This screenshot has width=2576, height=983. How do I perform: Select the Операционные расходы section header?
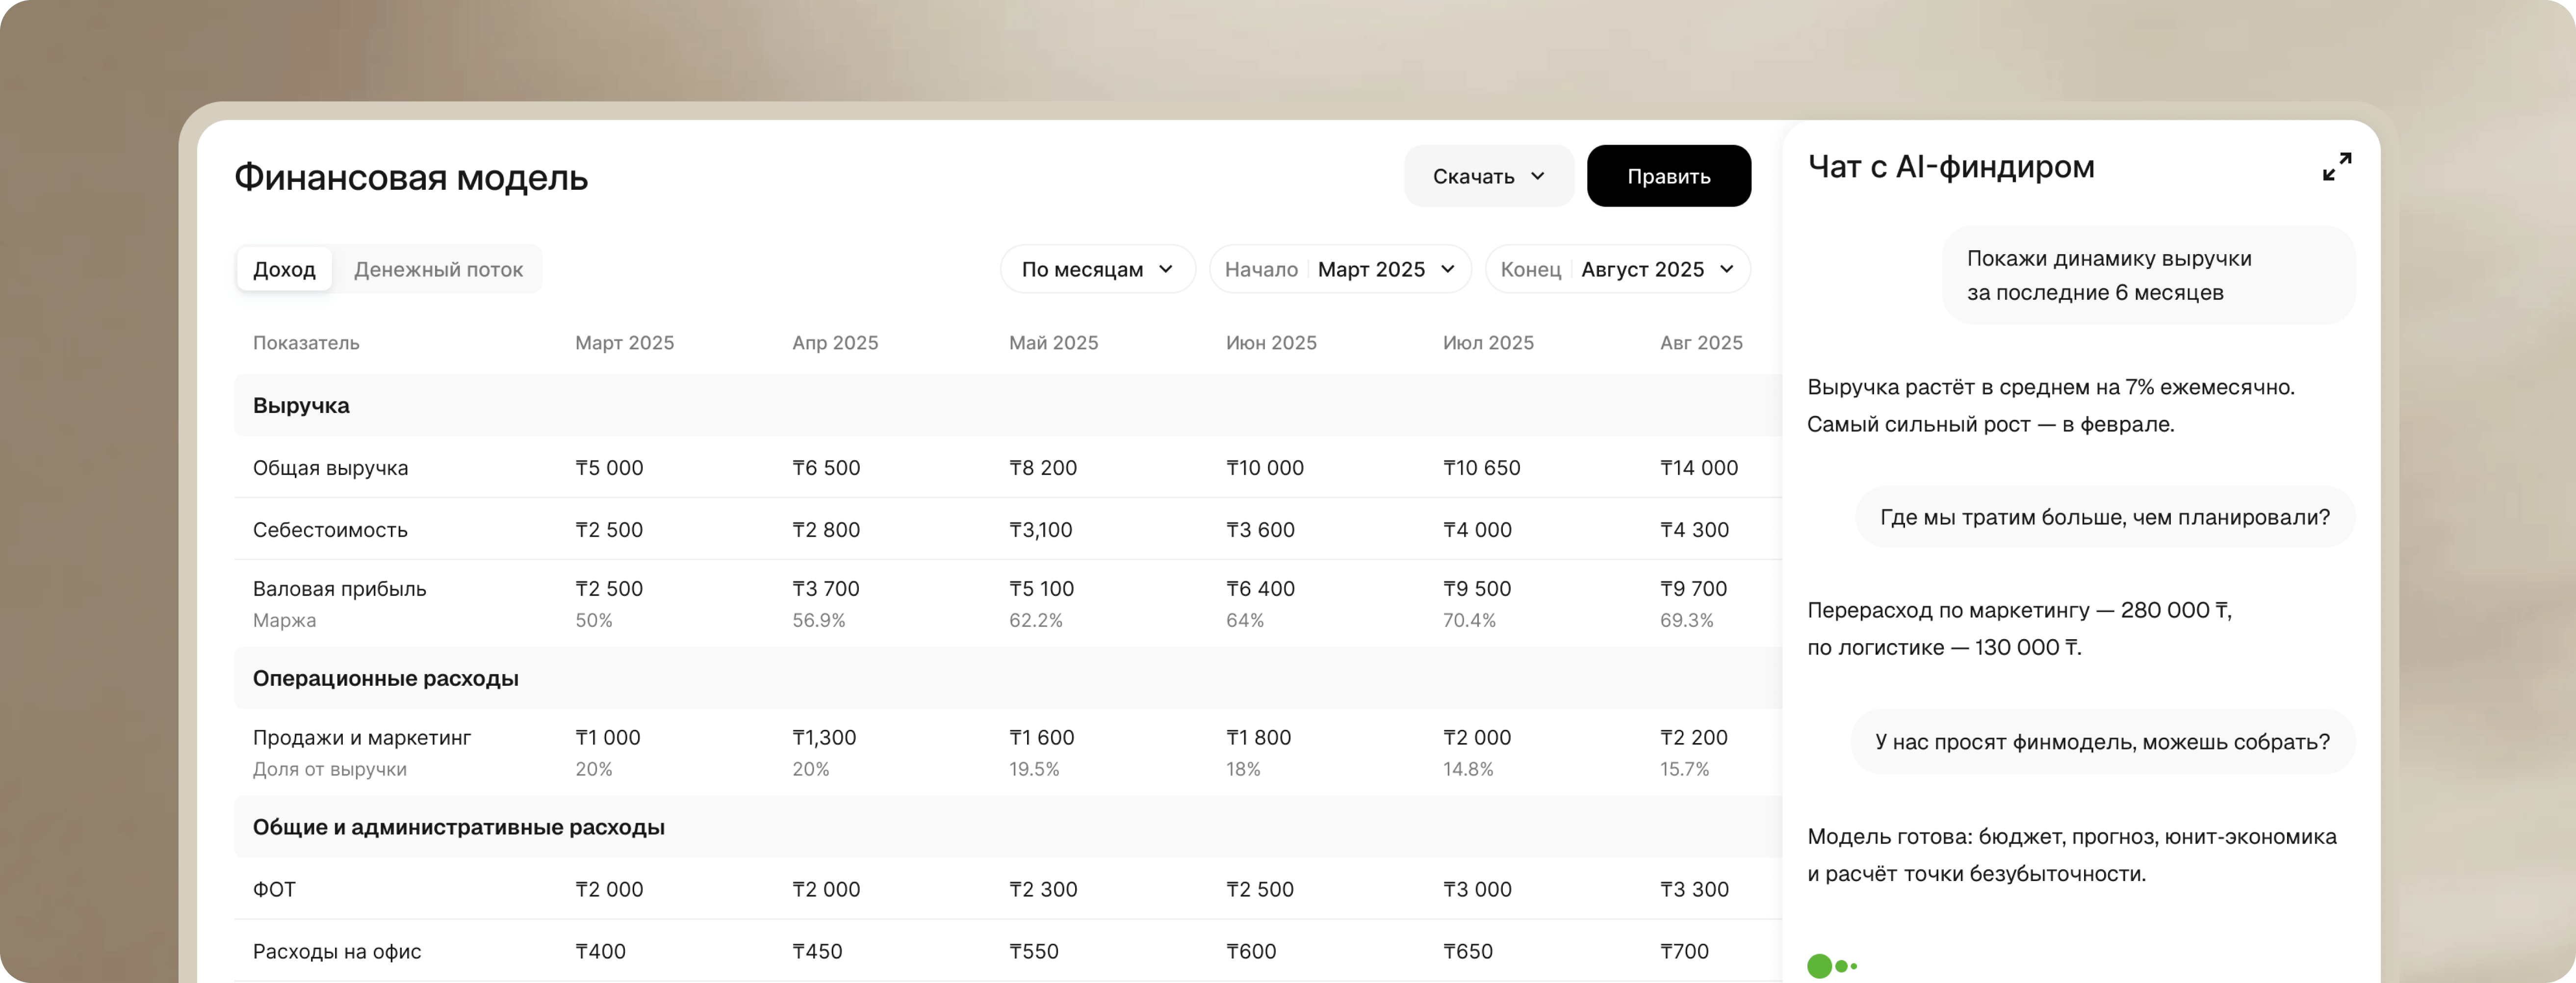(1008, 678)
